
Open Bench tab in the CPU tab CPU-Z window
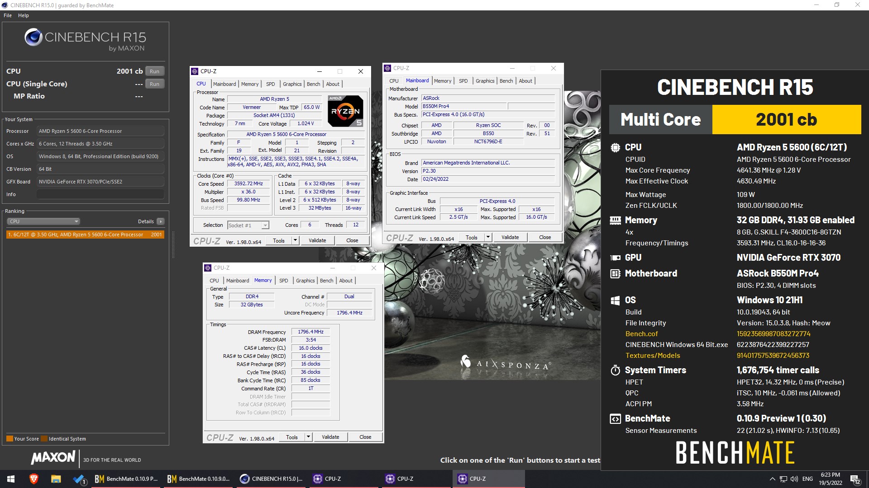coord(313,84)
